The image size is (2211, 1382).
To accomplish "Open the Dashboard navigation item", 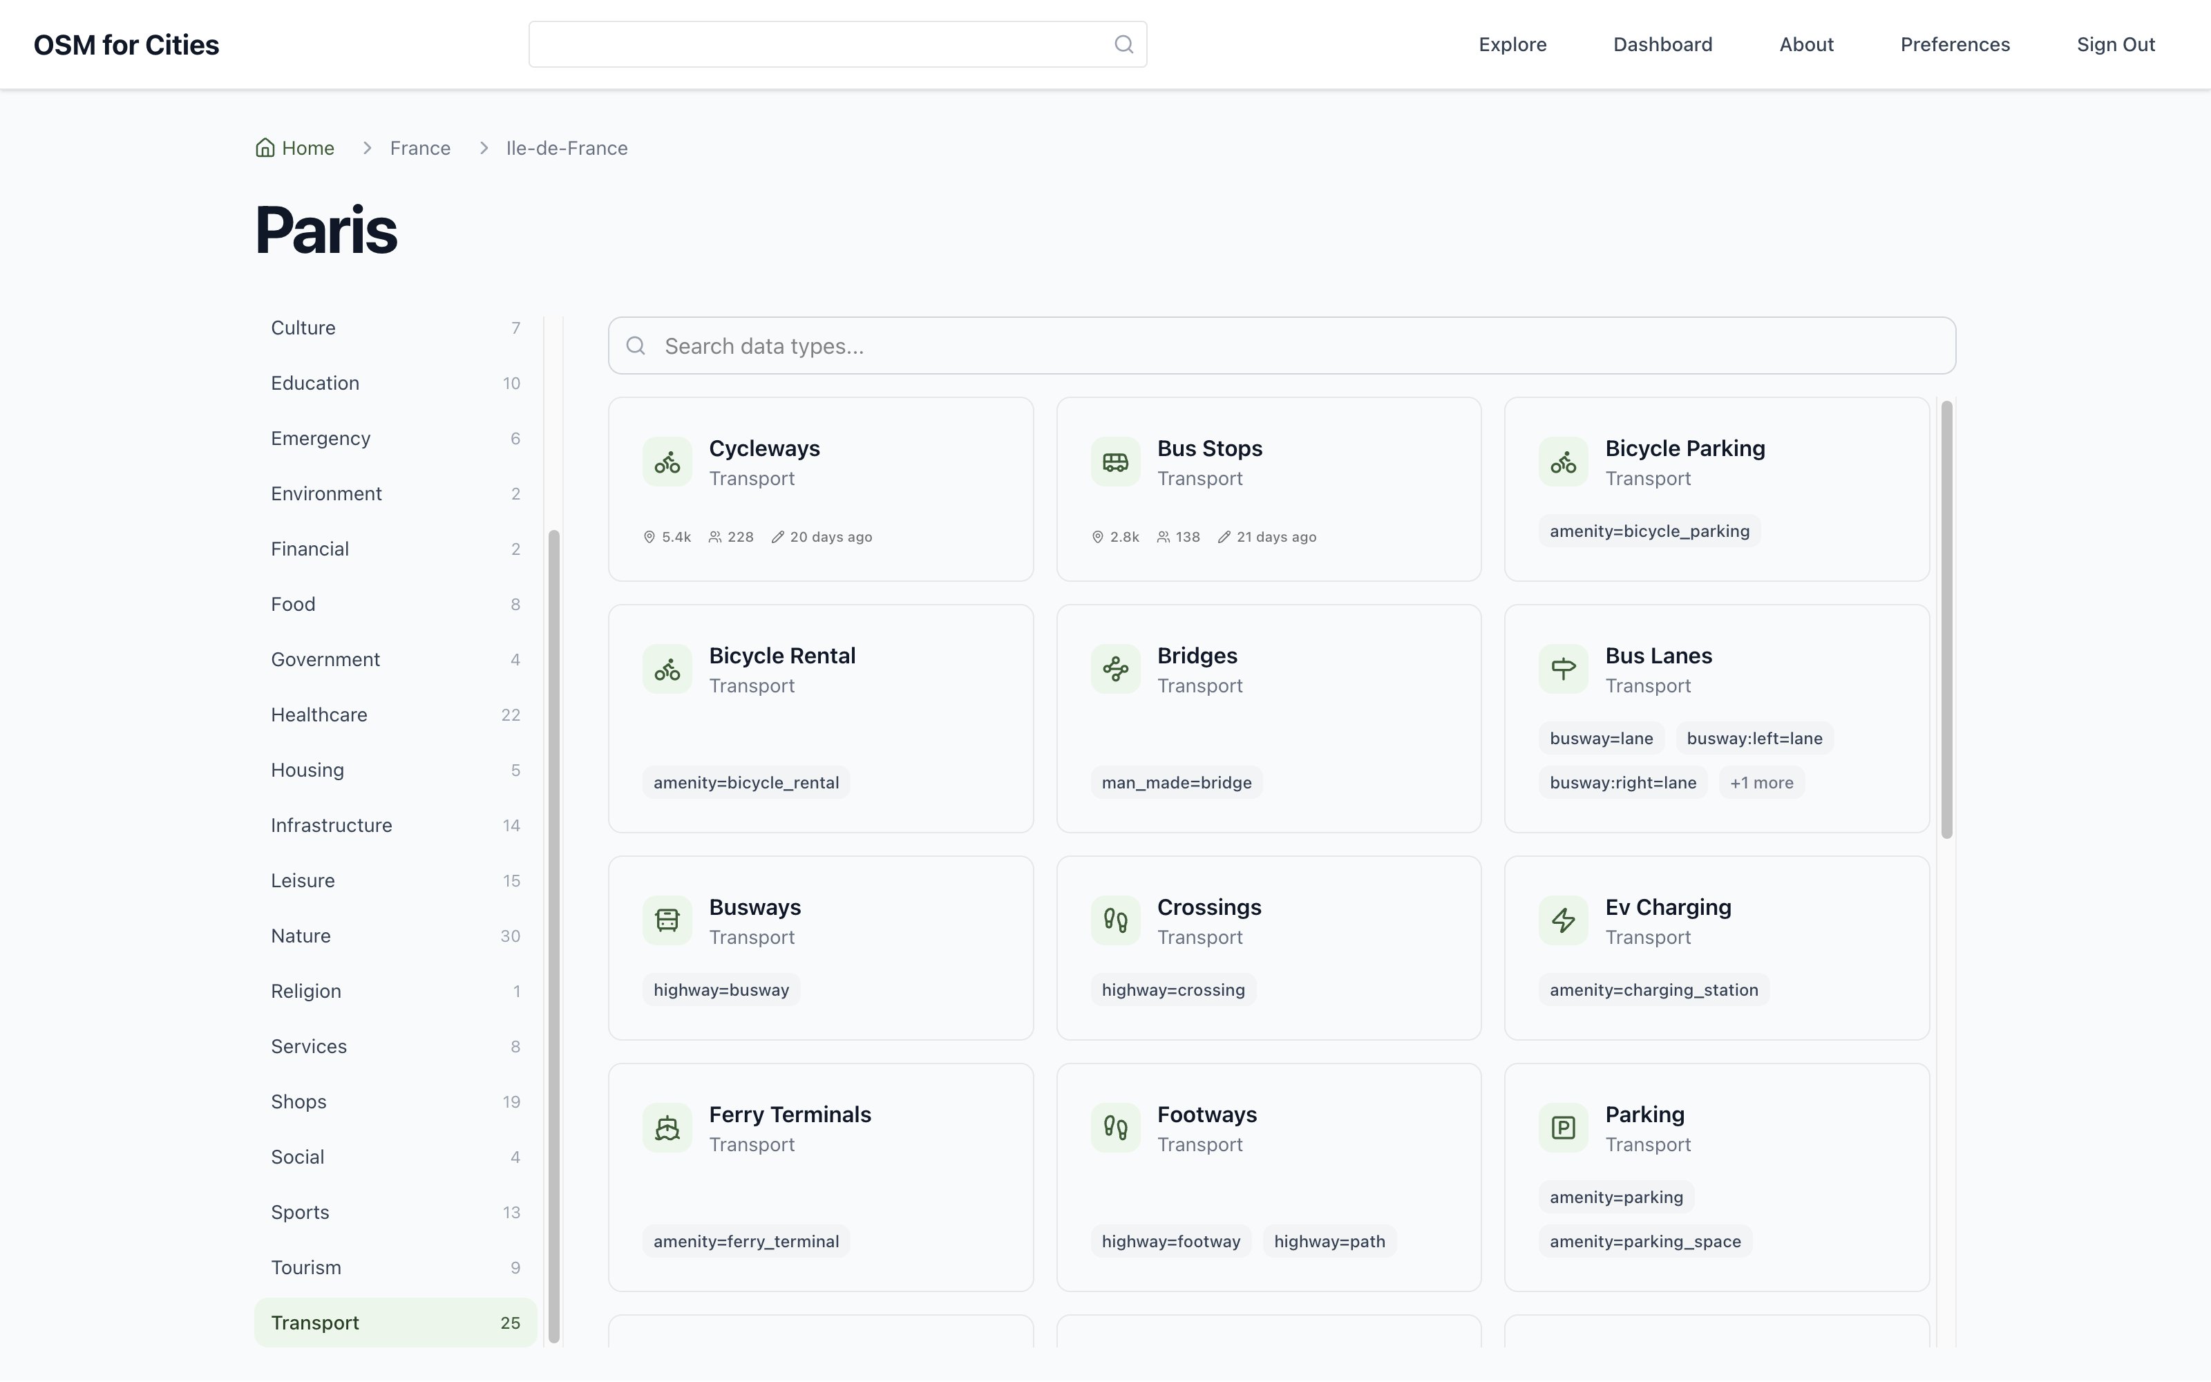I will click(x=1663, y=44).
